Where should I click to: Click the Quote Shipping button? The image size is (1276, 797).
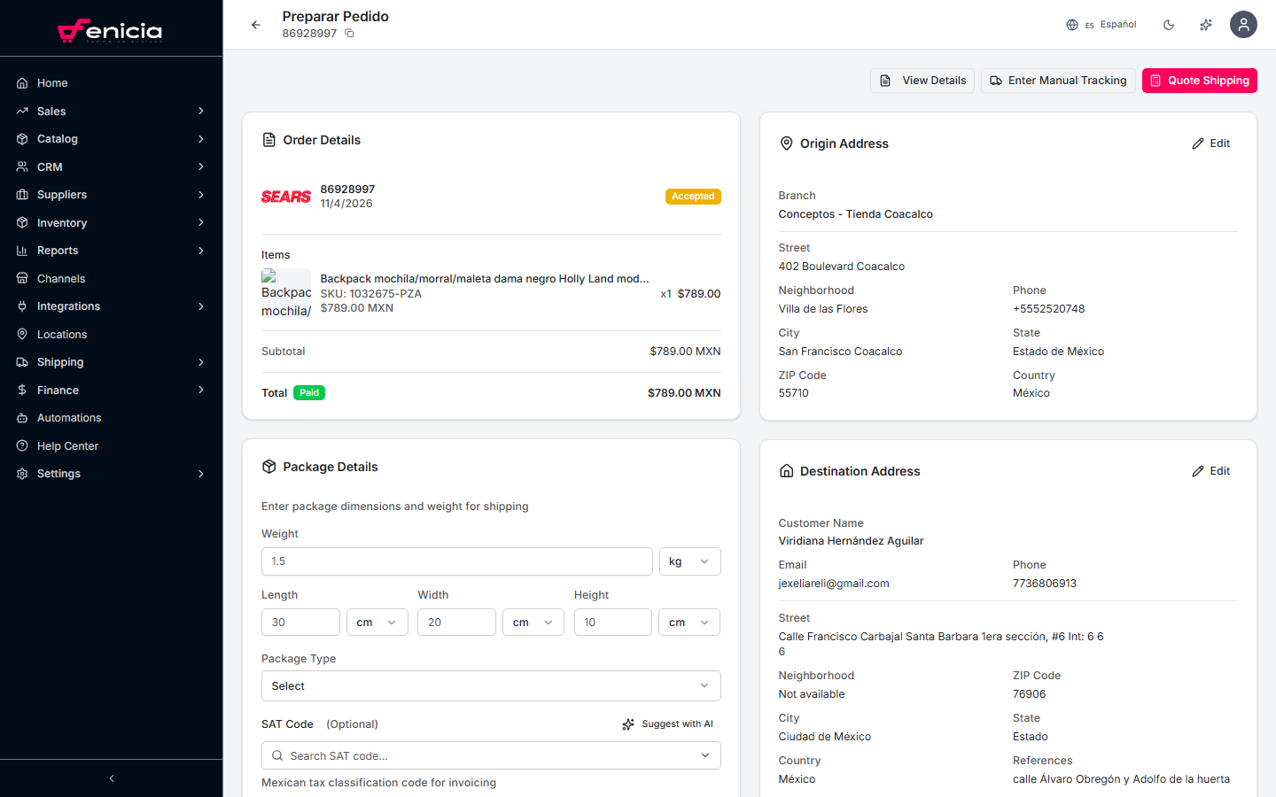click(1199, 80)
